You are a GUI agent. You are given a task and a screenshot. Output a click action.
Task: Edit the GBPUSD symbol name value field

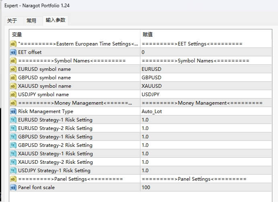coord(206,78)
